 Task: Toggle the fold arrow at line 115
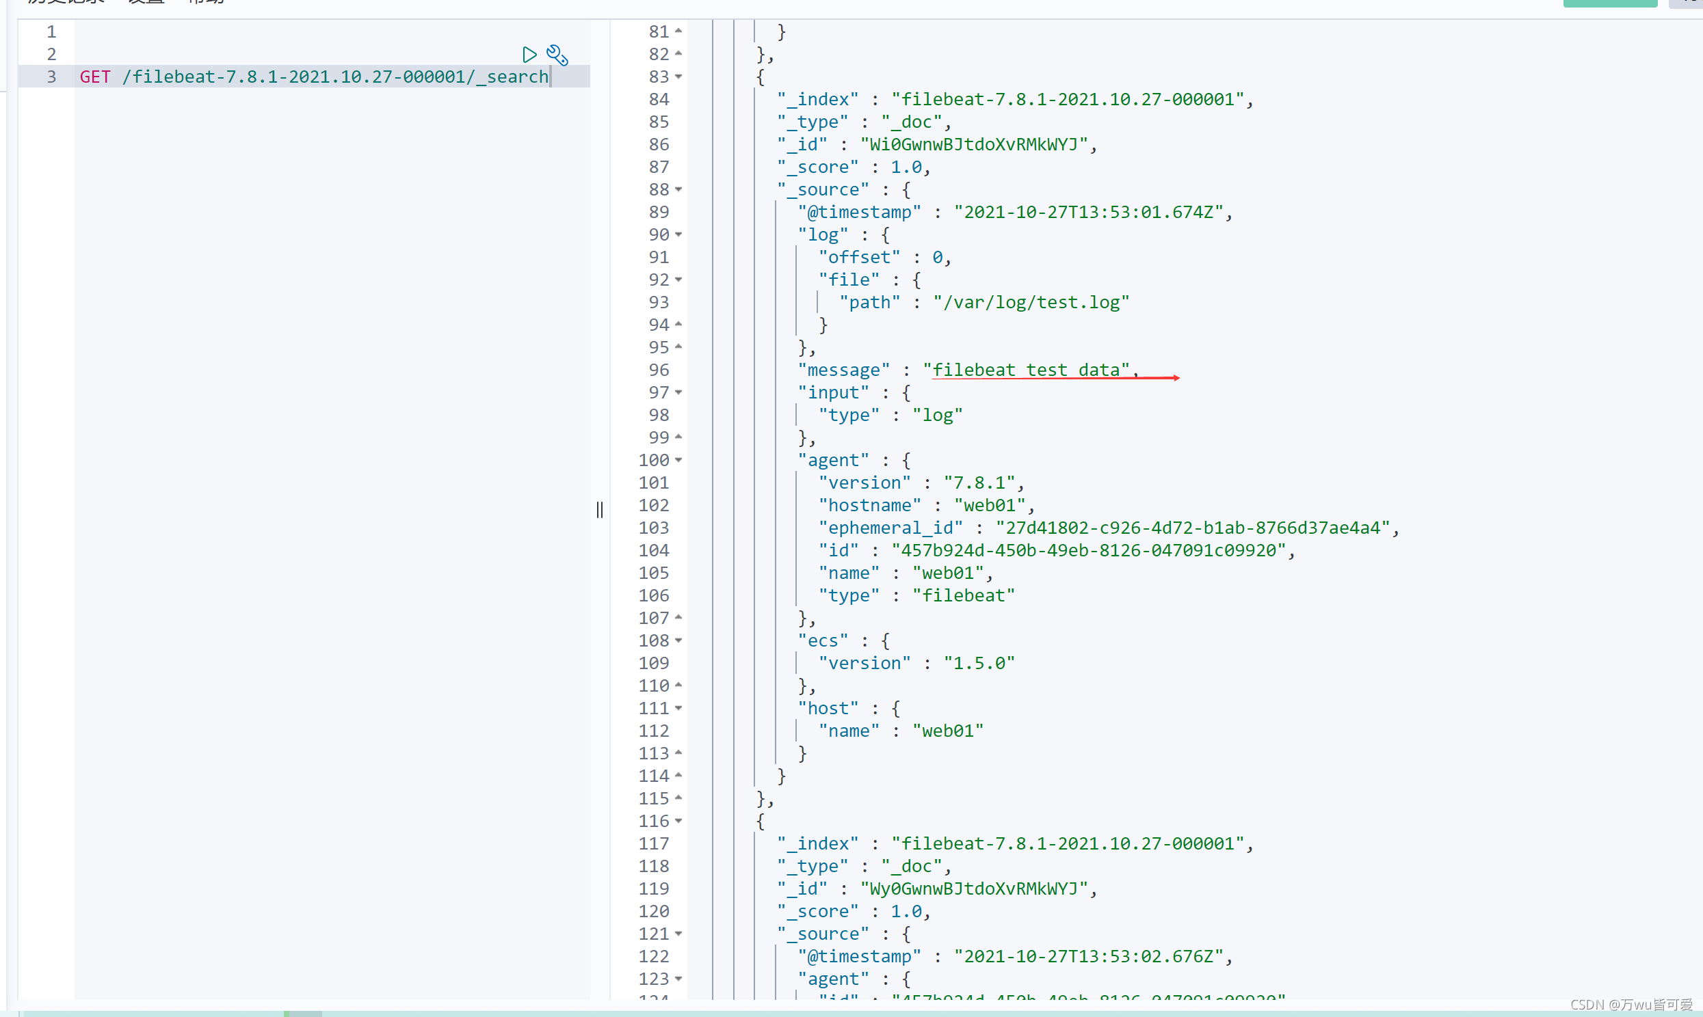678,798
